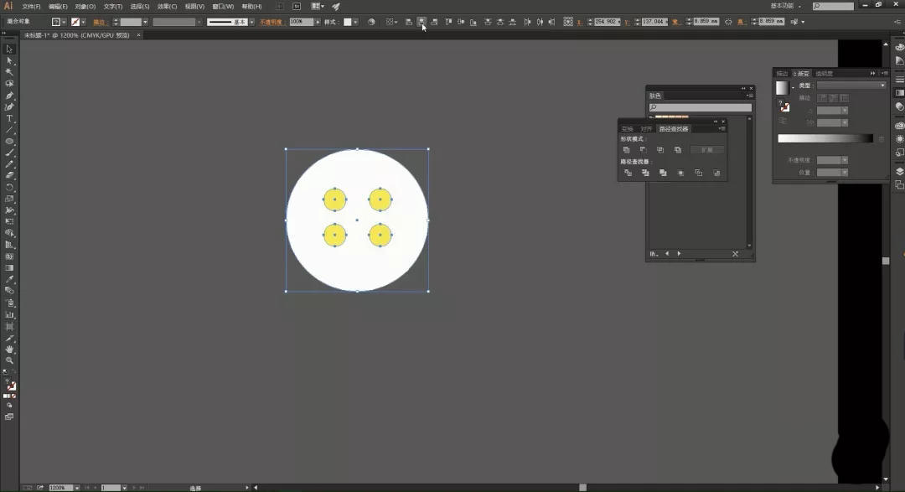Choose the Pen tool
905x492 pixels.
(9, 96)
